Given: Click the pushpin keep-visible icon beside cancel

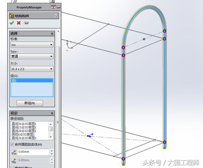Looking at the screenshot, I should [26, 23].
